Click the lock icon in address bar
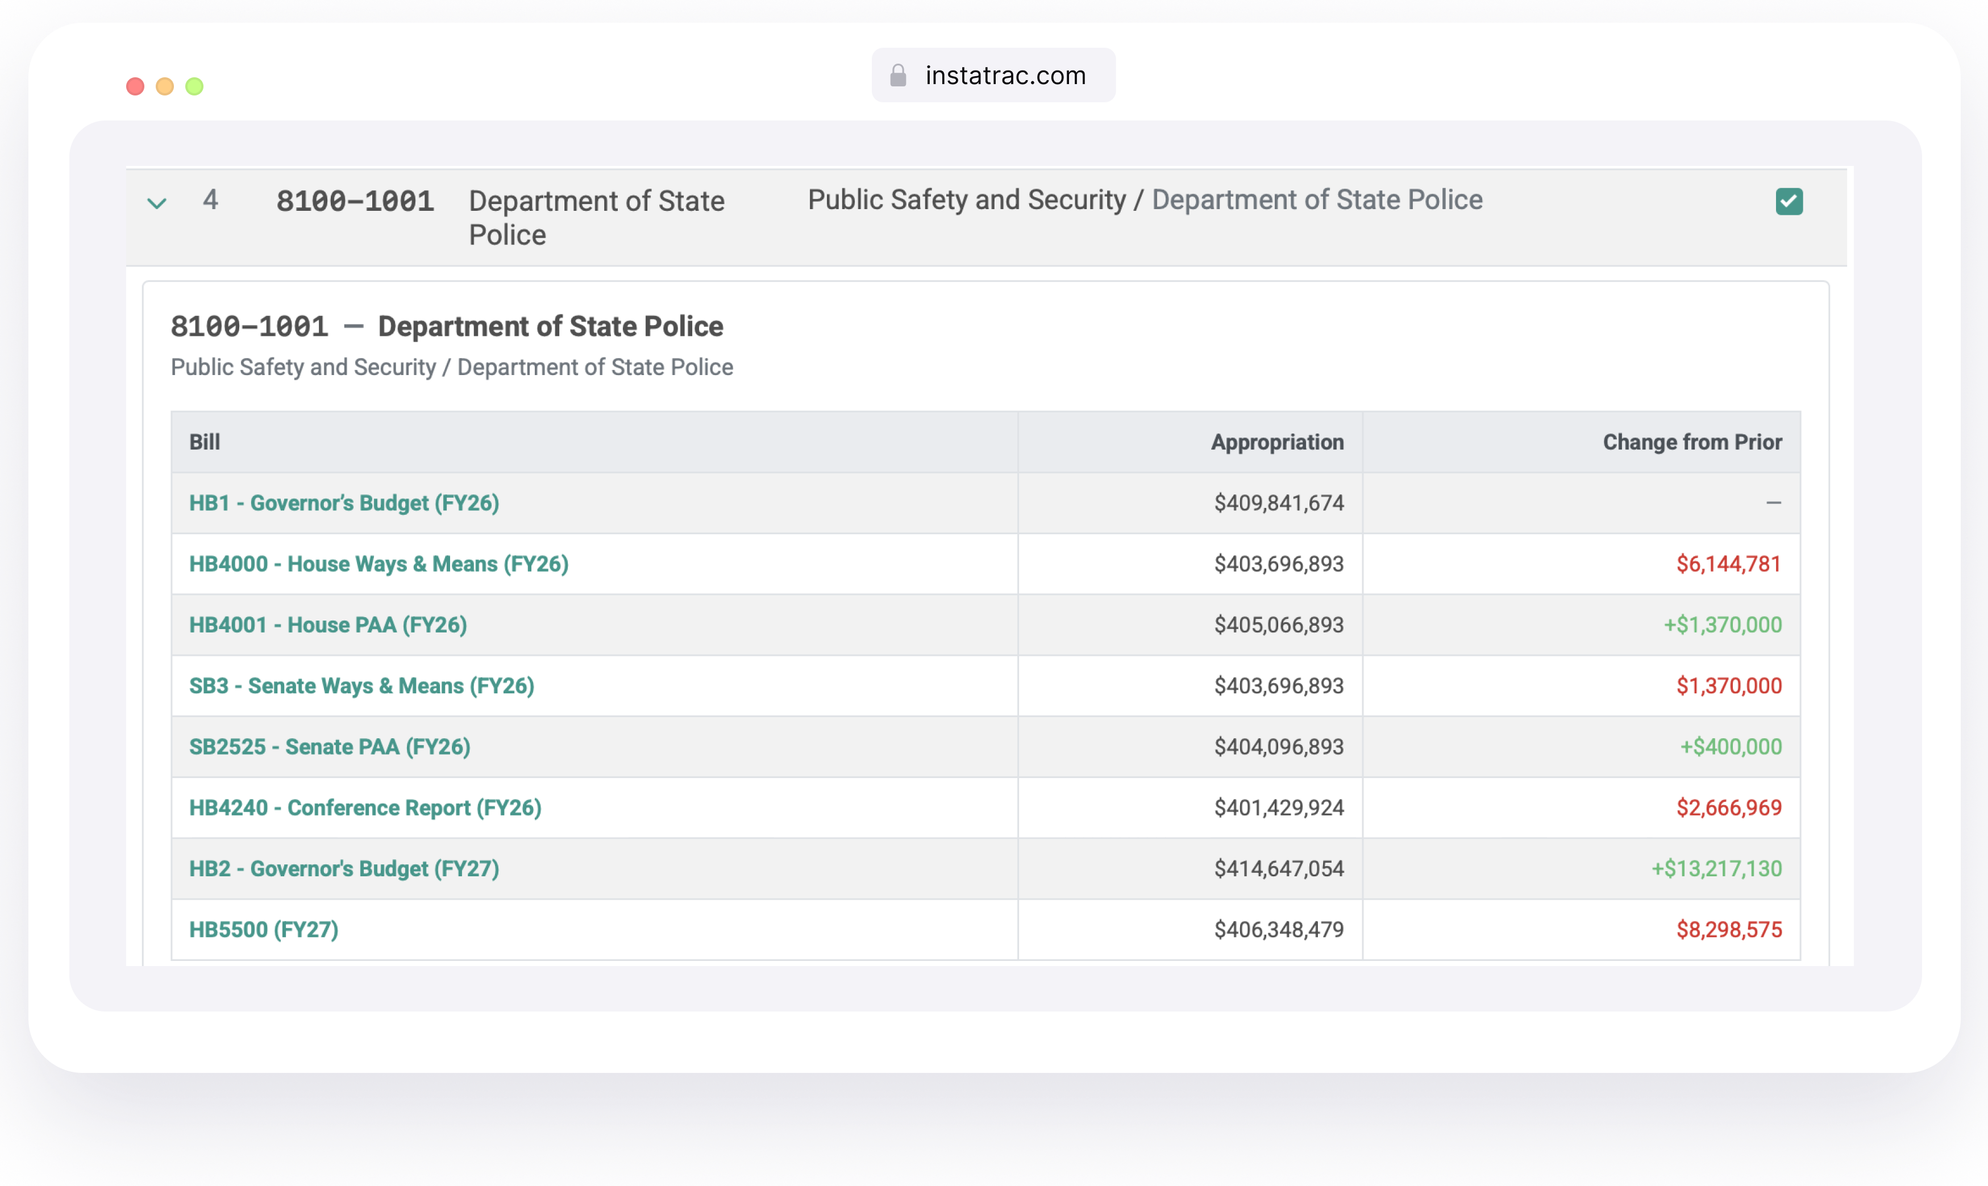1988x1186 pixels. 898,75
